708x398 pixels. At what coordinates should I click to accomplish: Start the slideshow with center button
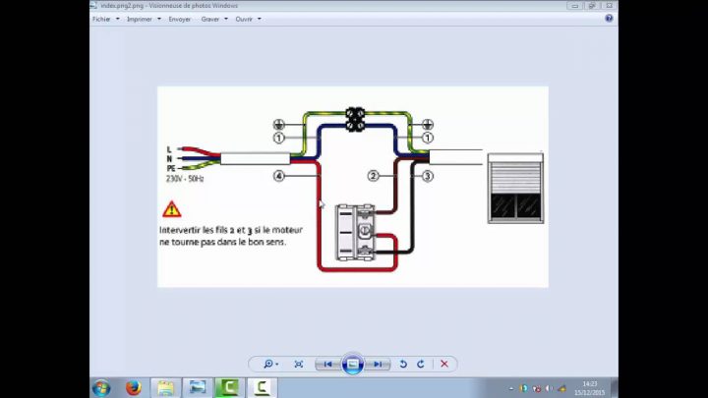pyautogui.click(x=352, y=364)
